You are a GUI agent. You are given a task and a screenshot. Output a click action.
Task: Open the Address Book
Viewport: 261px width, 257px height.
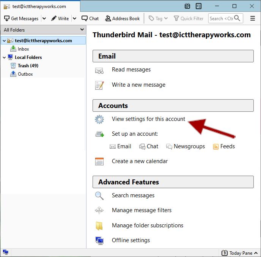pyautogui.click(x=122, y=18)
